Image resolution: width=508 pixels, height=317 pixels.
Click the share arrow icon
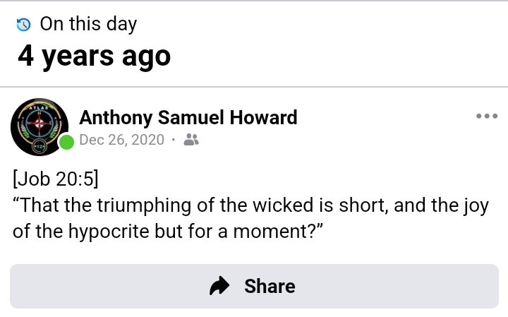pos(221,286)
